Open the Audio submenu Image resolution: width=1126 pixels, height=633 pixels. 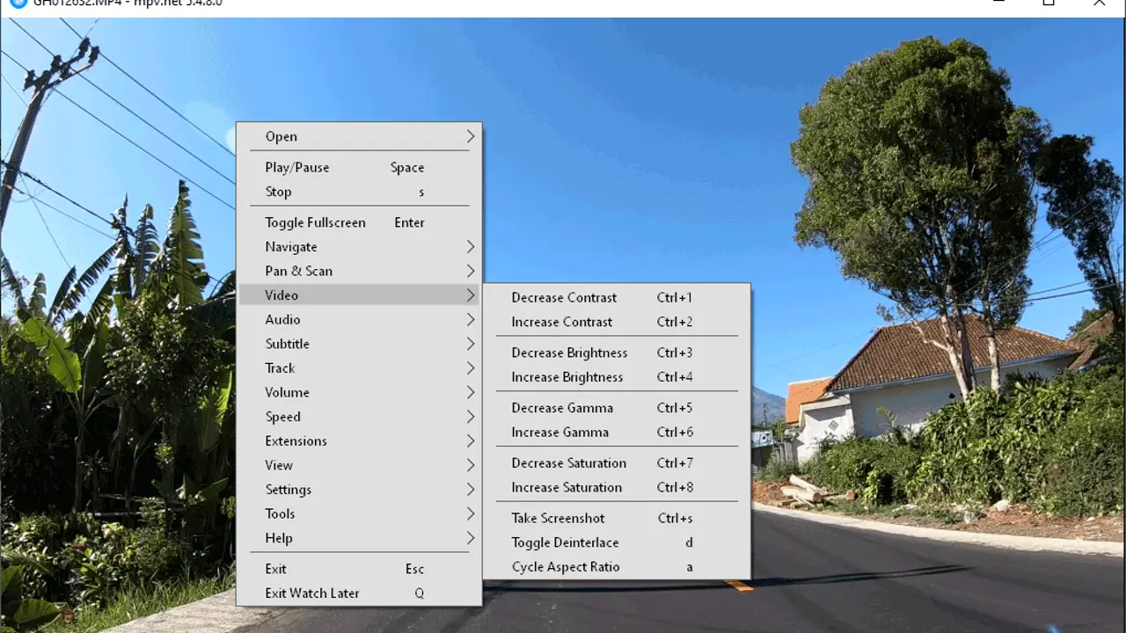click(x=282, y=319)
